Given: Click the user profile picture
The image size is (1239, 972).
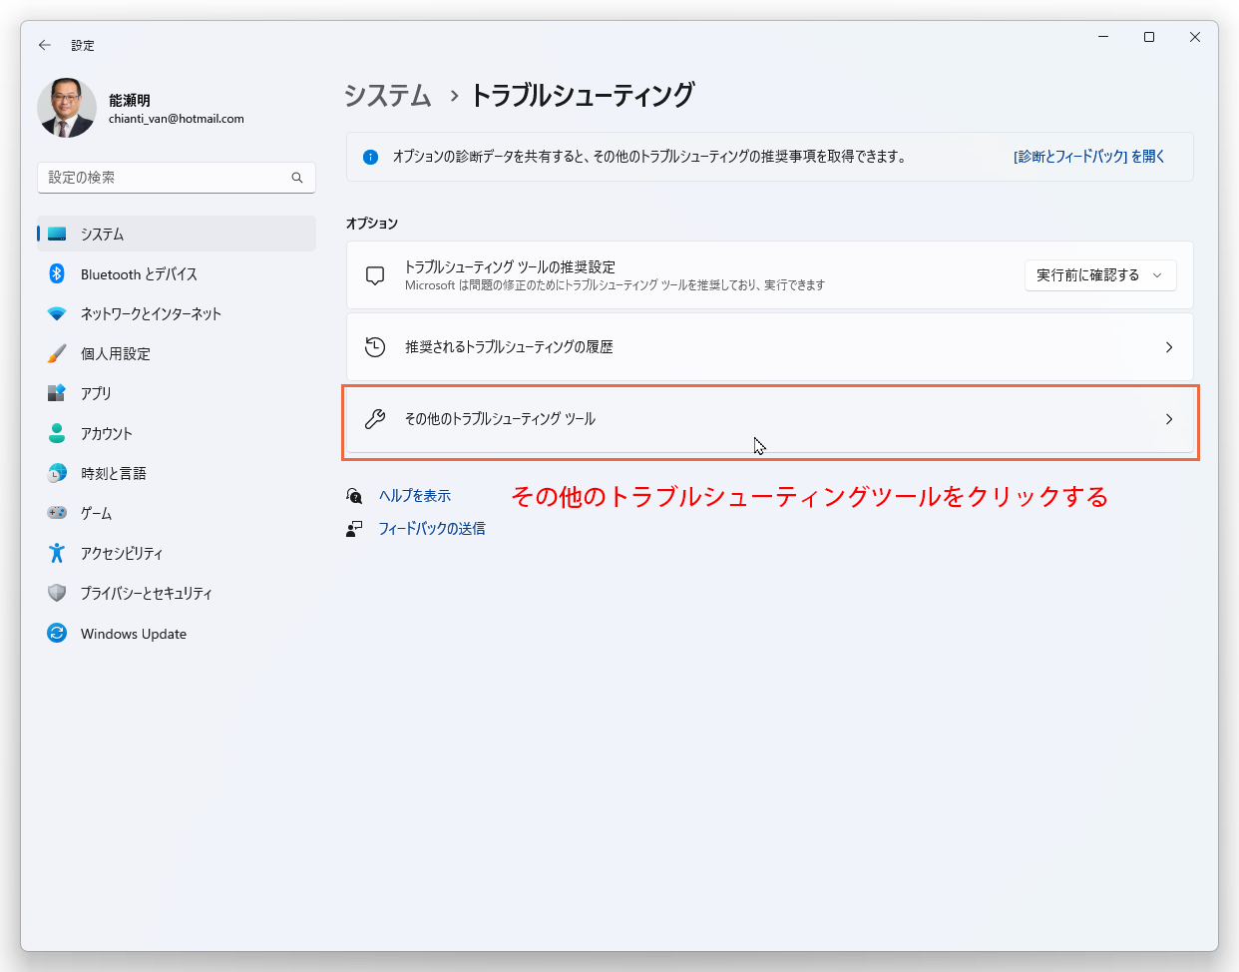Looking at the screenshot, I should pos(67,108).
